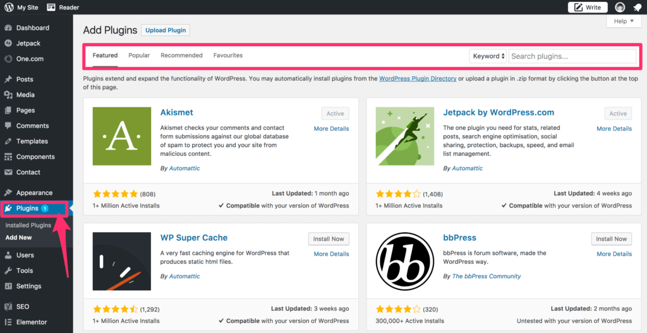View More Details for bbPress
The height and width of the screenshot is (333, 647).
click(x=614, y=254)
